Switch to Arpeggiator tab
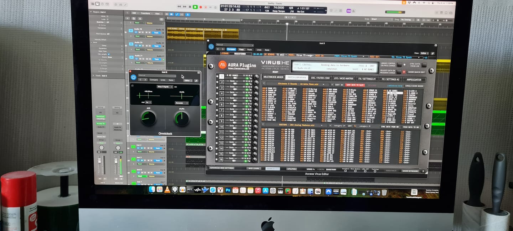This screenshot has width=513, height=231. [x=414, y=80]
